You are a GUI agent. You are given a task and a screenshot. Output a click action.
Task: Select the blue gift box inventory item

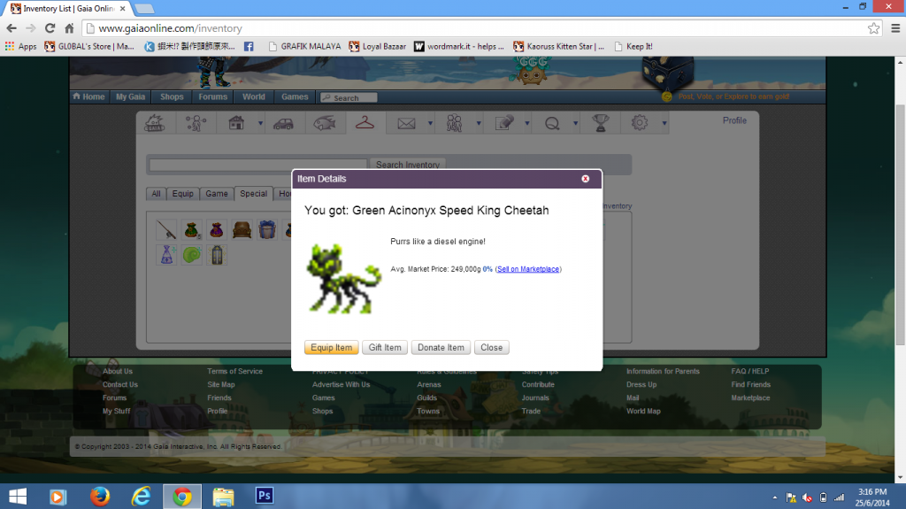tap(267, 229)
